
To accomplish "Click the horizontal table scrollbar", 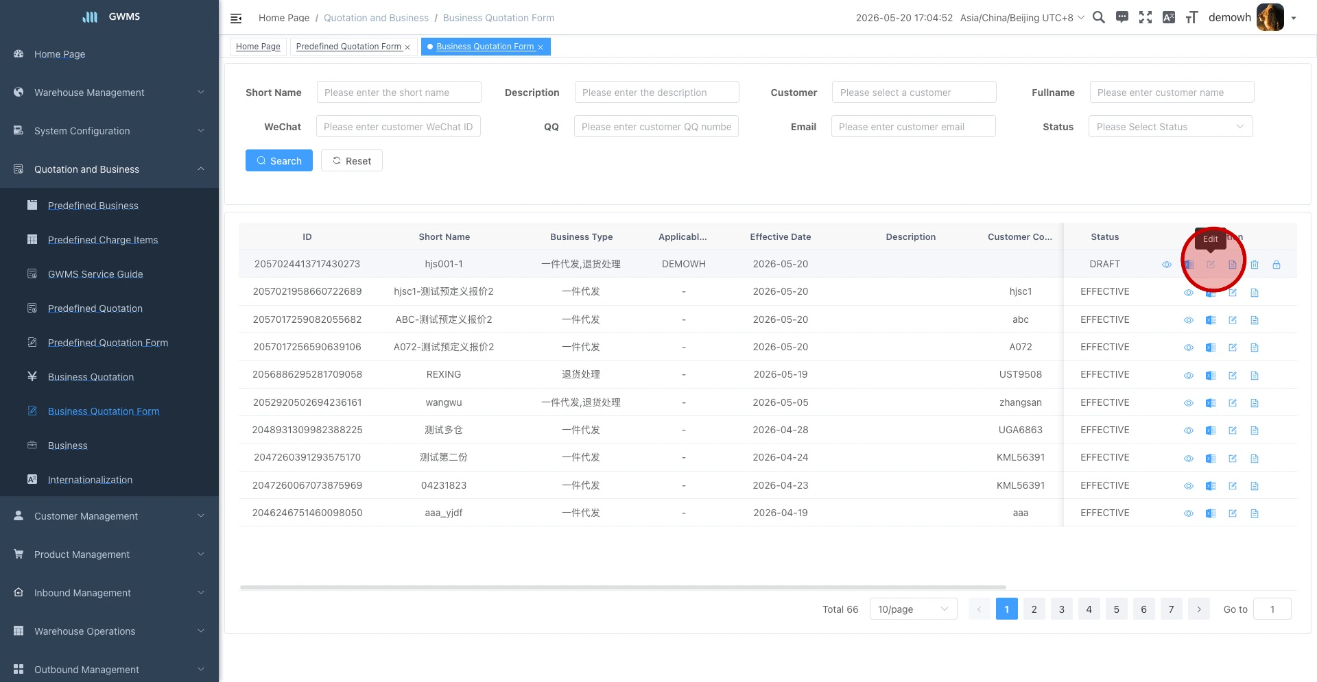I will [623, 587].
